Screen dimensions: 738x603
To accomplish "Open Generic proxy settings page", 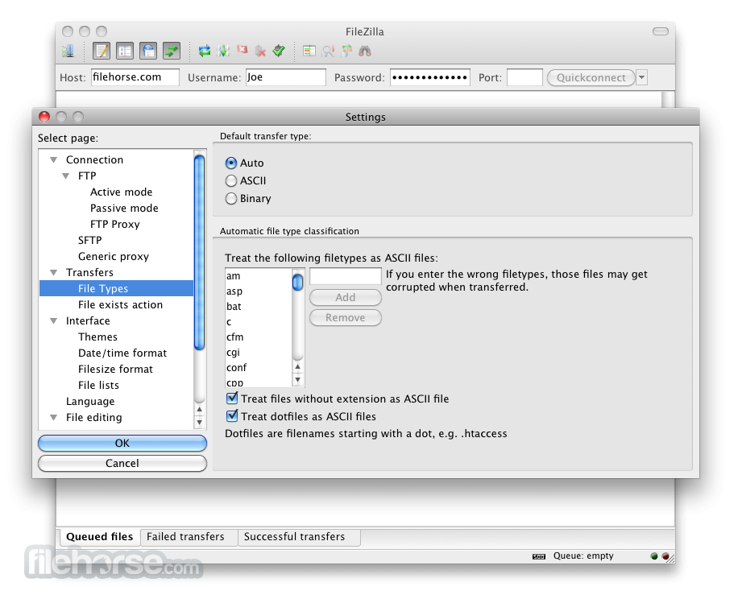I will (114, 256).
